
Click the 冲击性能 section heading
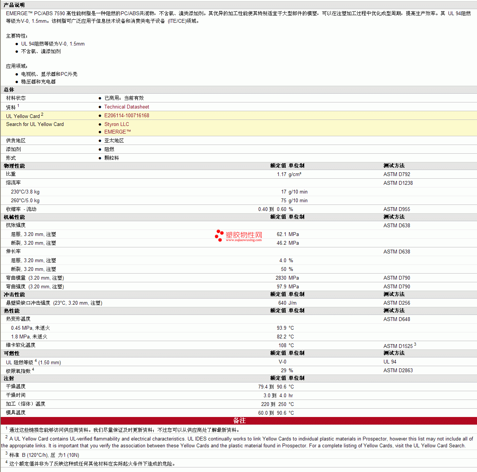pos(14,295)
